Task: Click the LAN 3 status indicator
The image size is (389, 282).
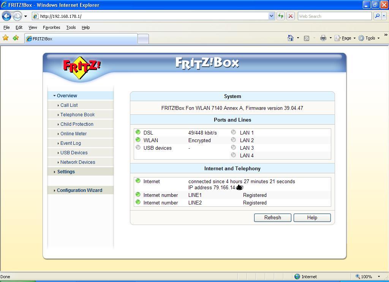Action: click(234, 147)
